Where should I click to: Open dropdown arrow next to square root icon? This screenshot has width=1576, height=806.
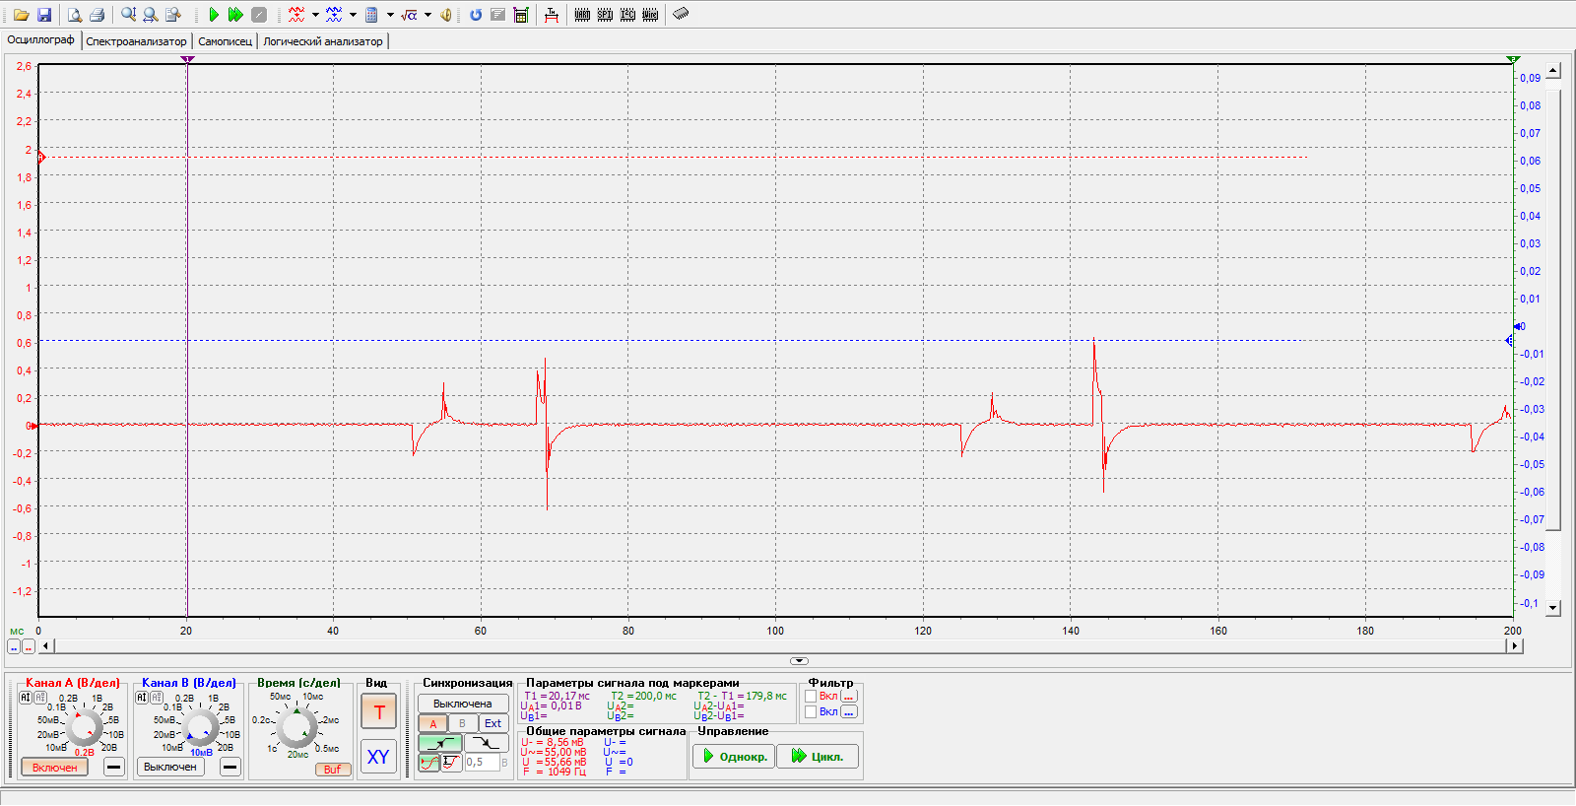point(427,15)
